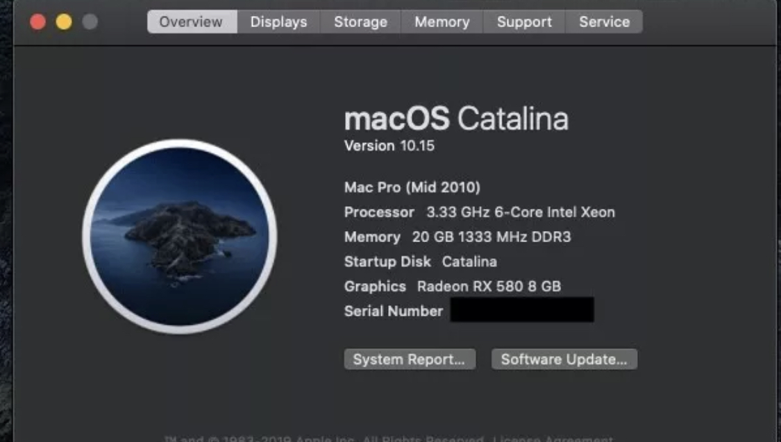Click the Radeon RX 580 8 GB value
Screen dimensions: 781x442
489,287
